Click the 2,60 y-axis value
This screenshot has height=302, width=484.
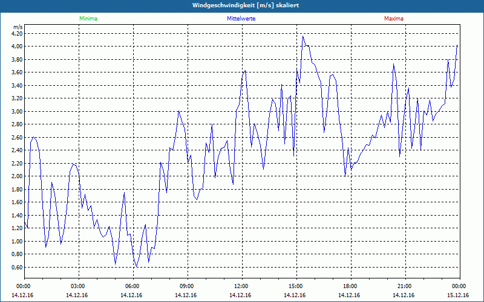[x=18, y=137]
